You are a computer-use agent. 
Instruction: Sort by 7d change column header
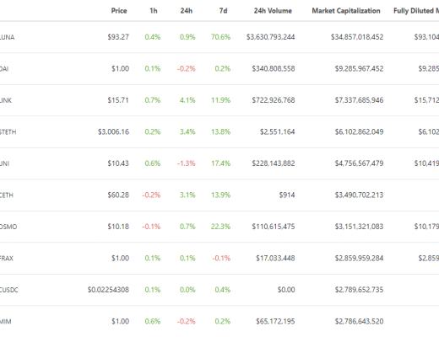(223, 11)
